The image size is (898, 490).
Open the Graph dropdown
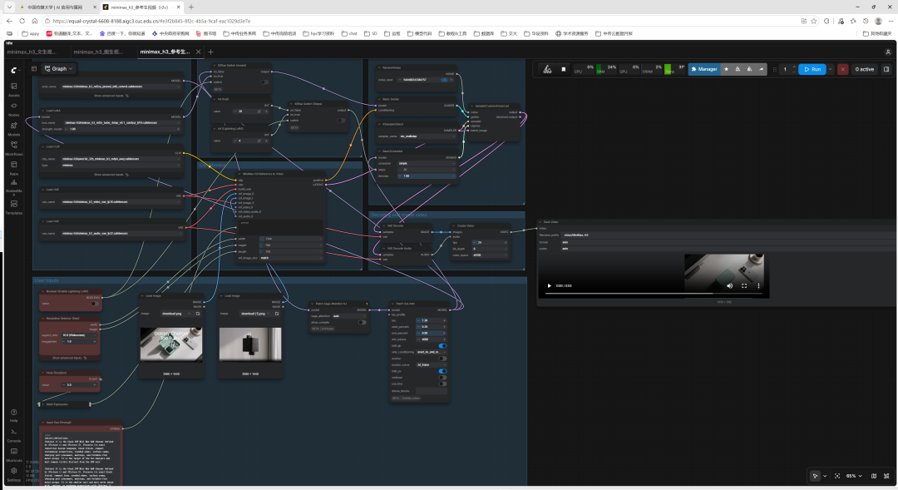tap(59, 68)
